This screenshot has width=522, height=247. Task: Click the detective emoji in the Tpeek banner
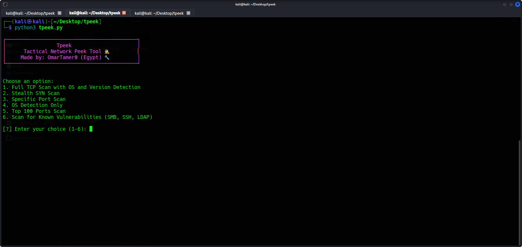click(107, 52)
